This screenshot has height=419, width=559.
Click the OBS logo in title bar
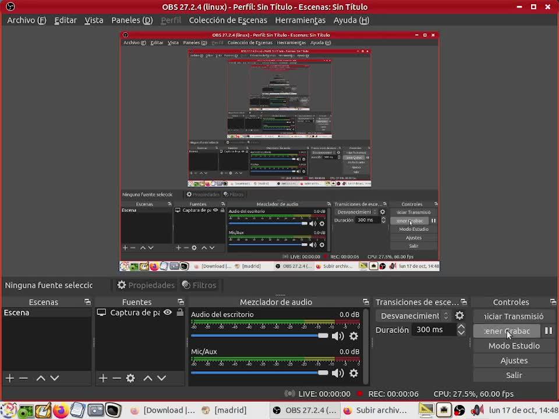(10, 7)
